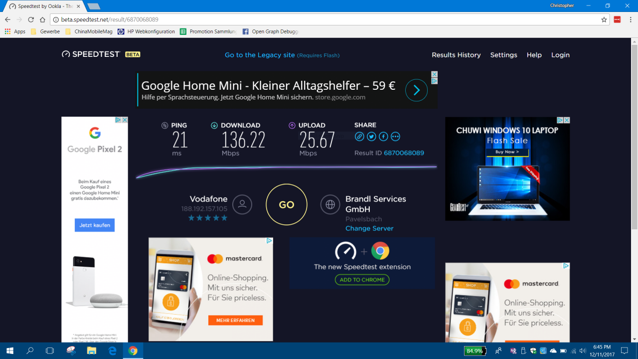
Task: Open File Explorer from the taskbar
Action: click(x=92, y=351)
